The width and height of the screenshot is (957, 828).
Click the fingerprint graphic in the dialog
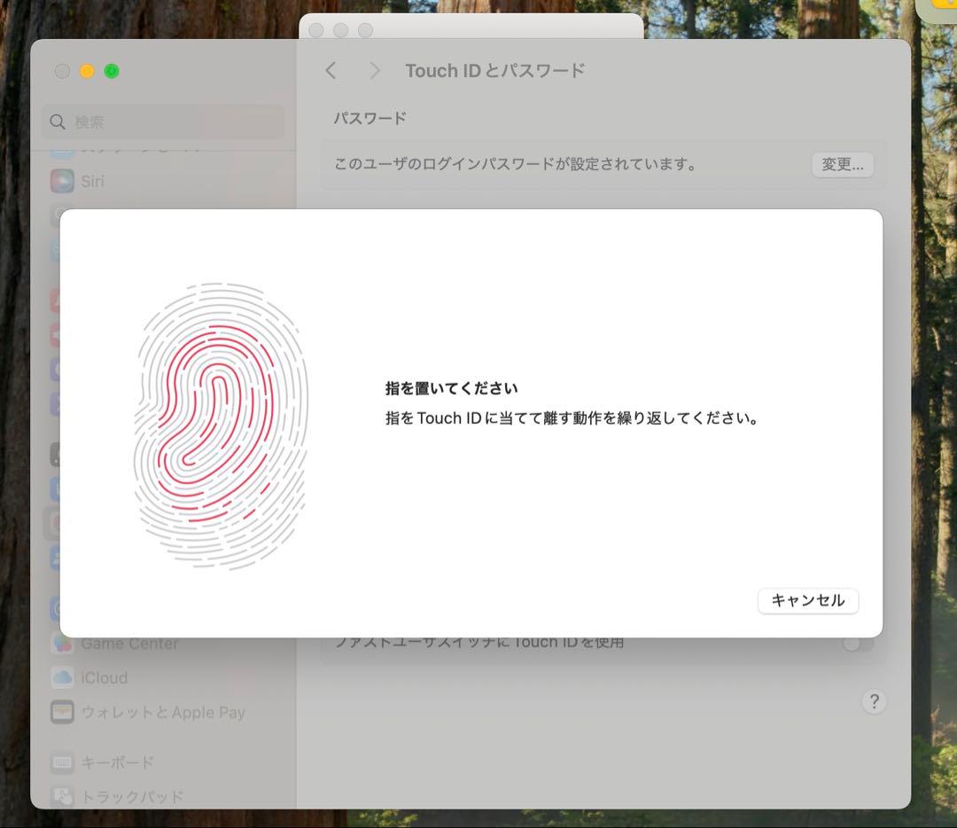221,426
